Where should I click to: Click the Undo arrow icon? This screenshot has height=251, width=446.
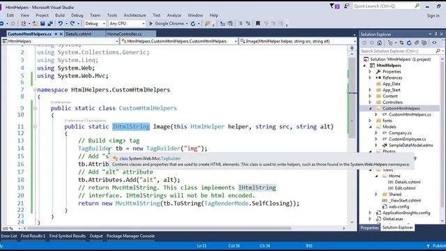[x=60, y=24]
